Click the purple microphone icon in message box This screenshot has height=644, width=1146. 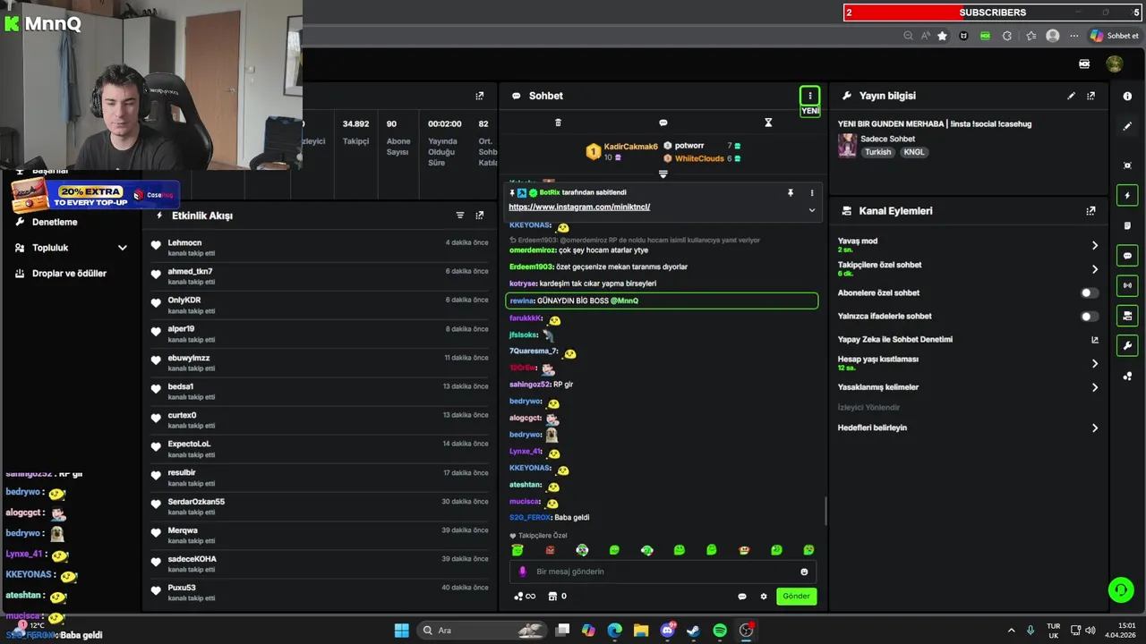point(524,572)
